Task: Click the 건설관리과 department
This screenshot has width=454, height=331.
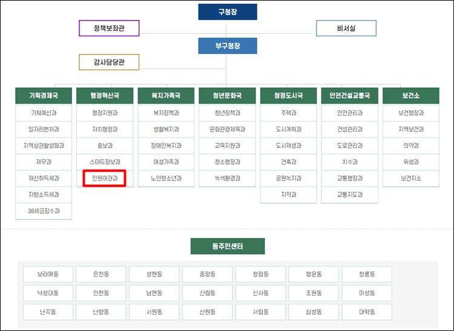Action: [x=350, y=129]
